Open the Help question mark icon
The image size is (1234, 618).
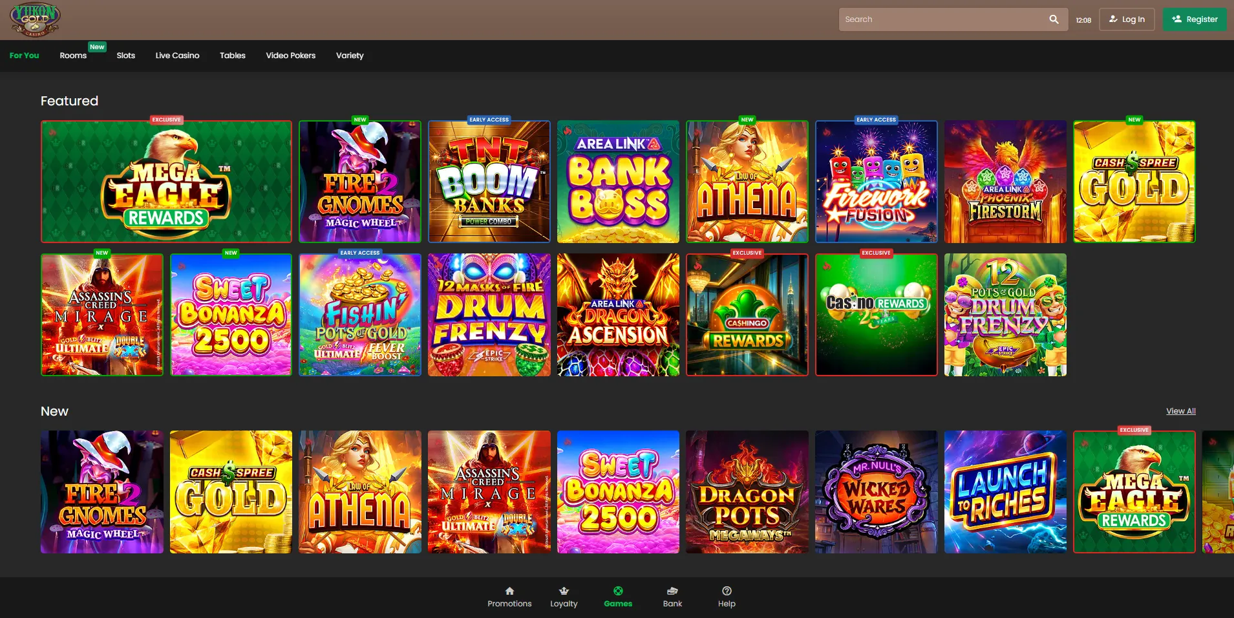(727, 591)
